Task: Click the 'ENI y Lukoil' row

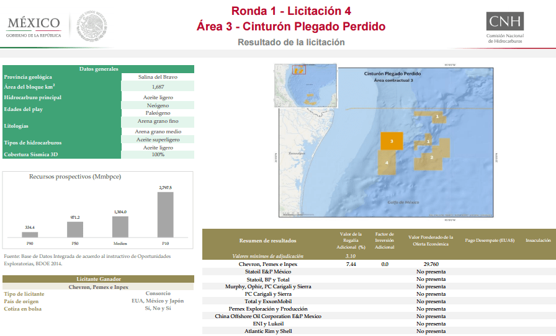Action: [379, 324]
